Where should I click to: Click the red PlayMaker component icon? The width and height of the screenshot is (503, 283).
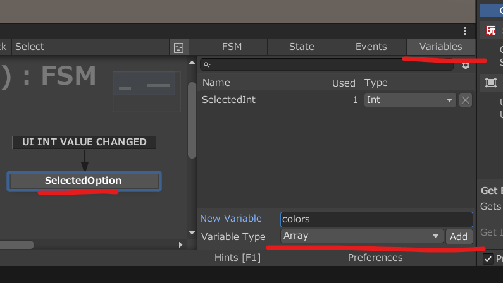(491, 30)
